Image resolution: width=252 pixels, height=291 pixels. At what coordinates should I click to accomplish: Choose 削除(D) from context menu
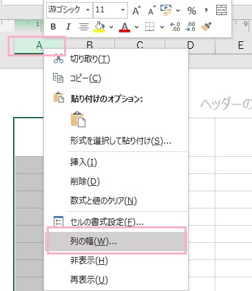click(116, 182)
